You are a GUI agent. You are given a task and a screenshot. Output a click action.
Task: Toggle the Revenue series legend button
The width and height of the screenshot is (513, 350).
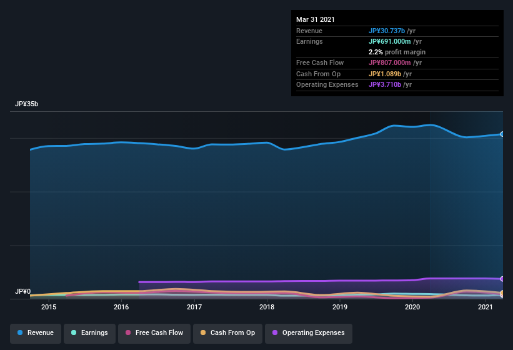[x=36, y=333]
